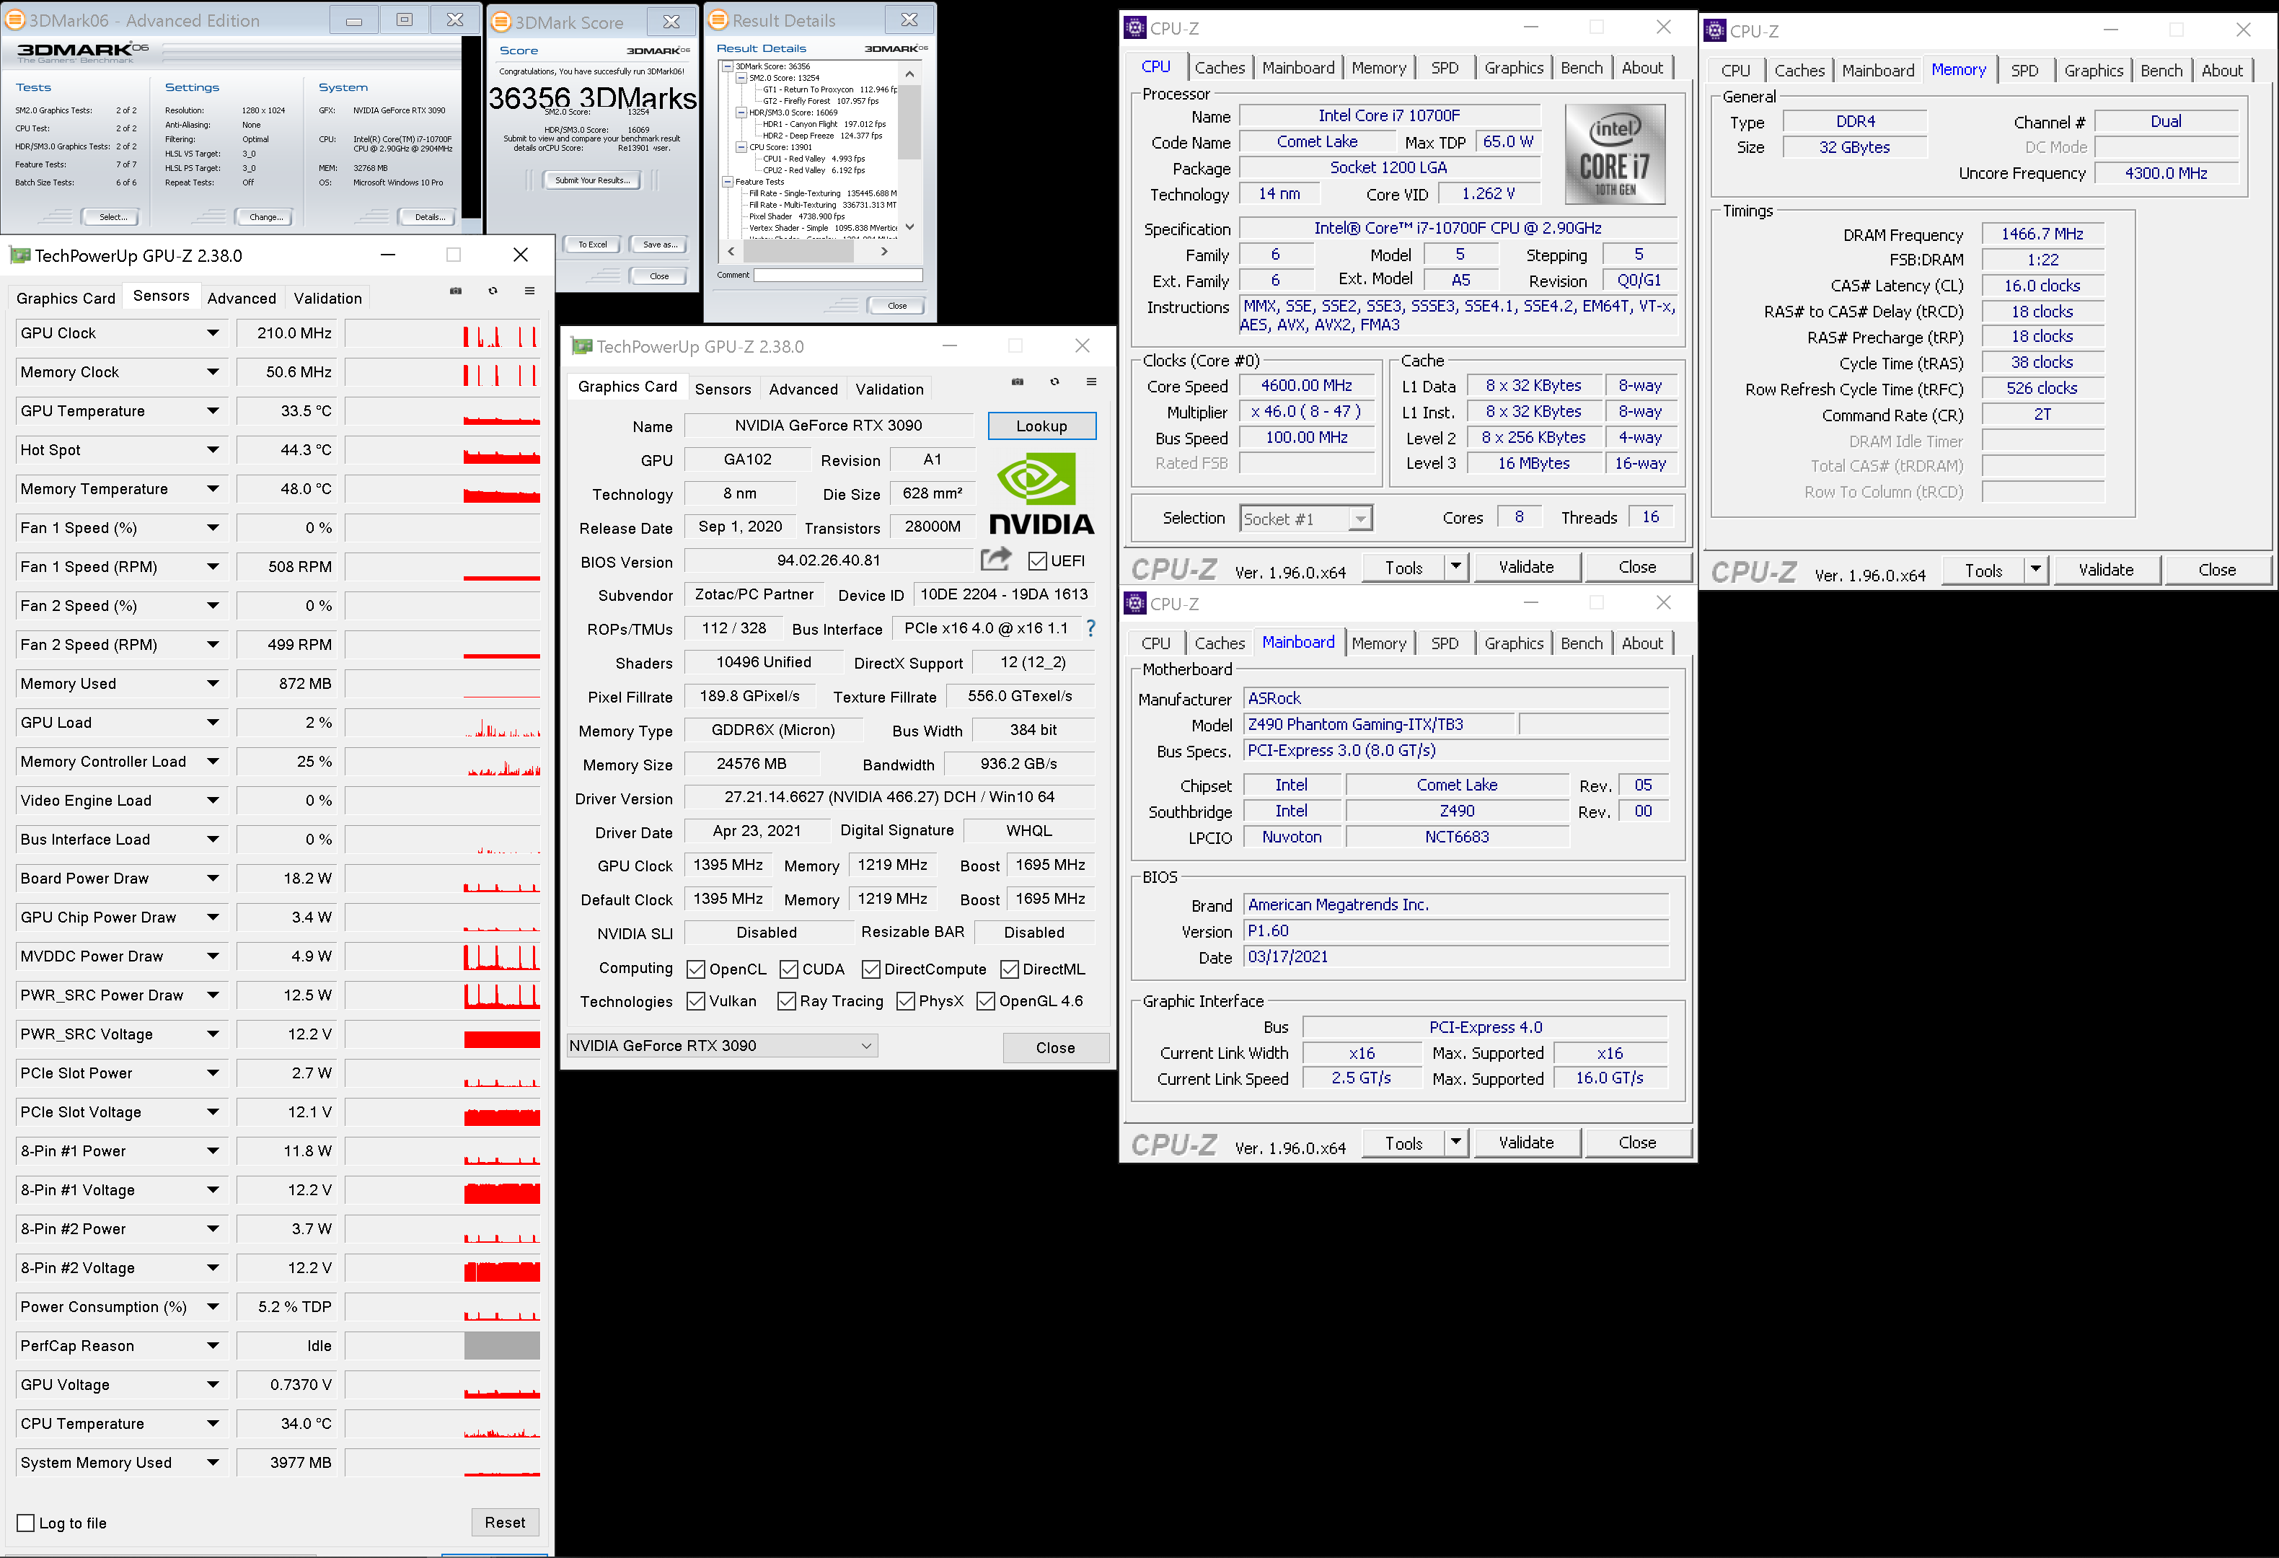
Task: Click the BIOS export share icon
Action: [x=995, y=559]
